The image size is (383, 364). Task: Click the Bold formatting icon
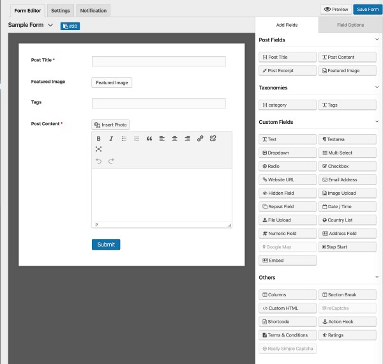[x=99, y=139]
